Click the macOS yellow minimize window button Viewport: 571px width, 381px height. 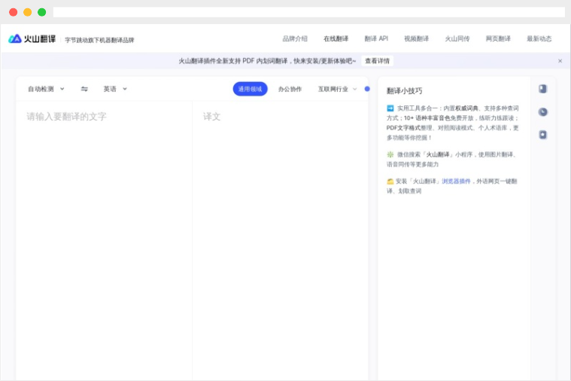27,12
